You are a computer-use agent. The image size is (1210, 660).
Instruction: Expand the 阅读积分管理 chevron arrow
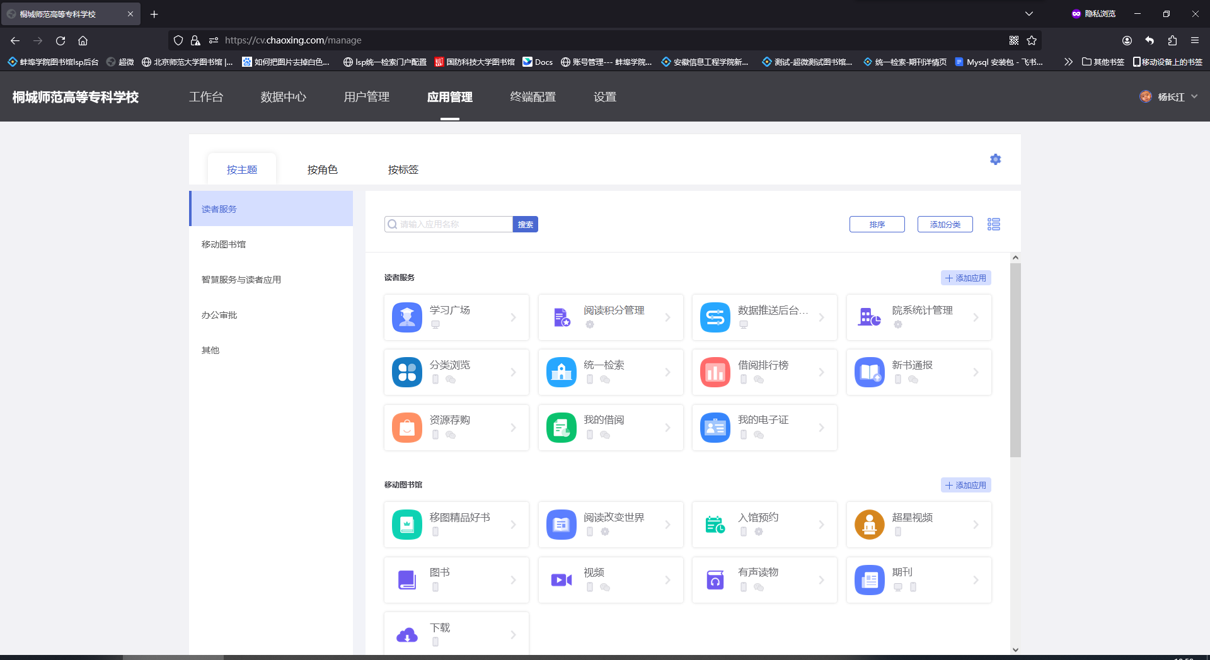tap(667, 317)
